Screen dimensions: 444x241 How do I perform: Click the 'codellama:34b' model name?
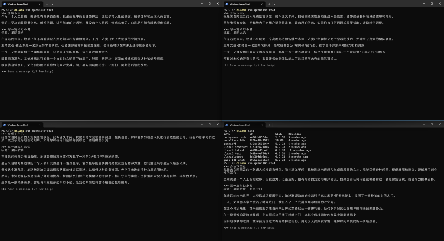[x=234, y=141]
